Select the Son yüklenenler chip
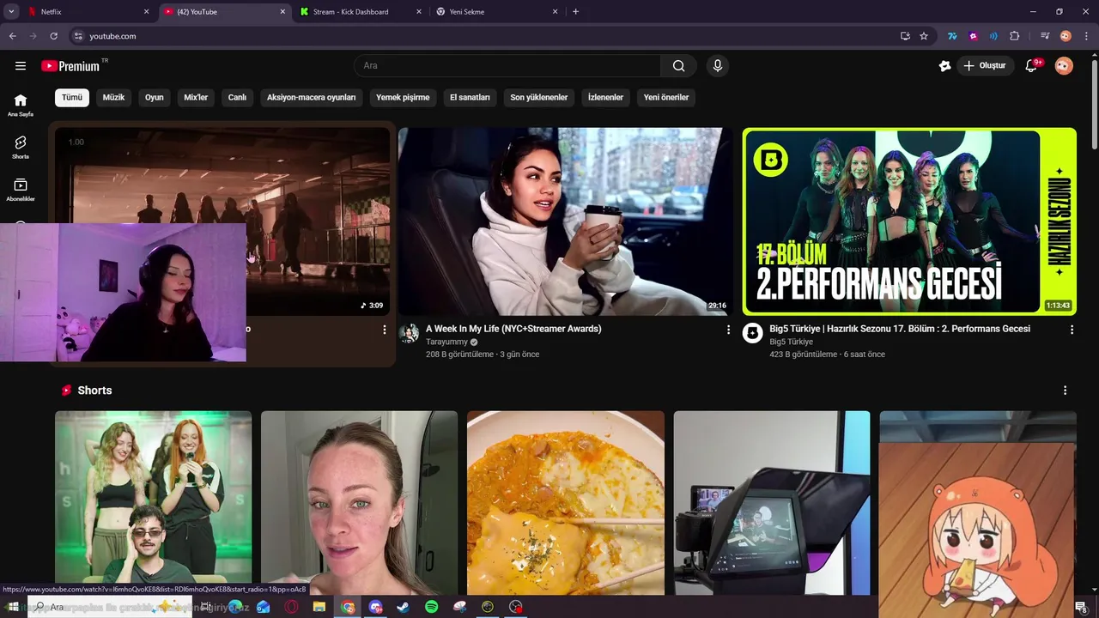Screen dimensions: 1099x618 [x=539, y=98]
